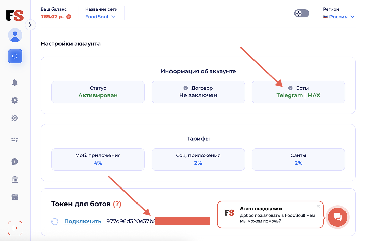Select the search icon in sidebar

15,56
